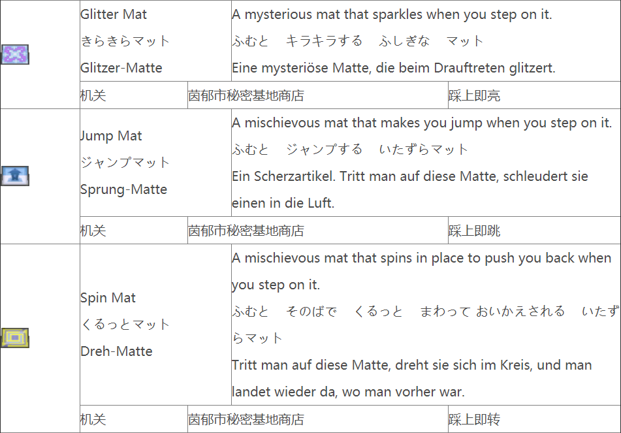The width and height of the screenshot is (621, 433).
Task: Click the English name "Jump Mat"
Action: (x=111, y=136)
